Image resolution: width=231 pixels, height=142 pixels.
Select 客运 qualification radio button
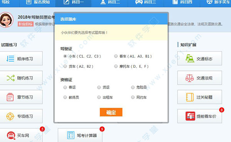pos(65,87)
